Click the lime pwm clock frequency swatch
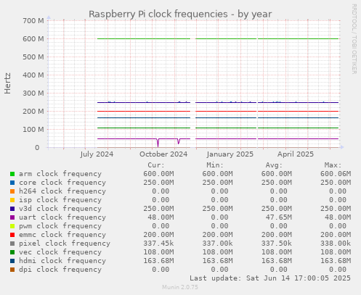 coord(12,226)
